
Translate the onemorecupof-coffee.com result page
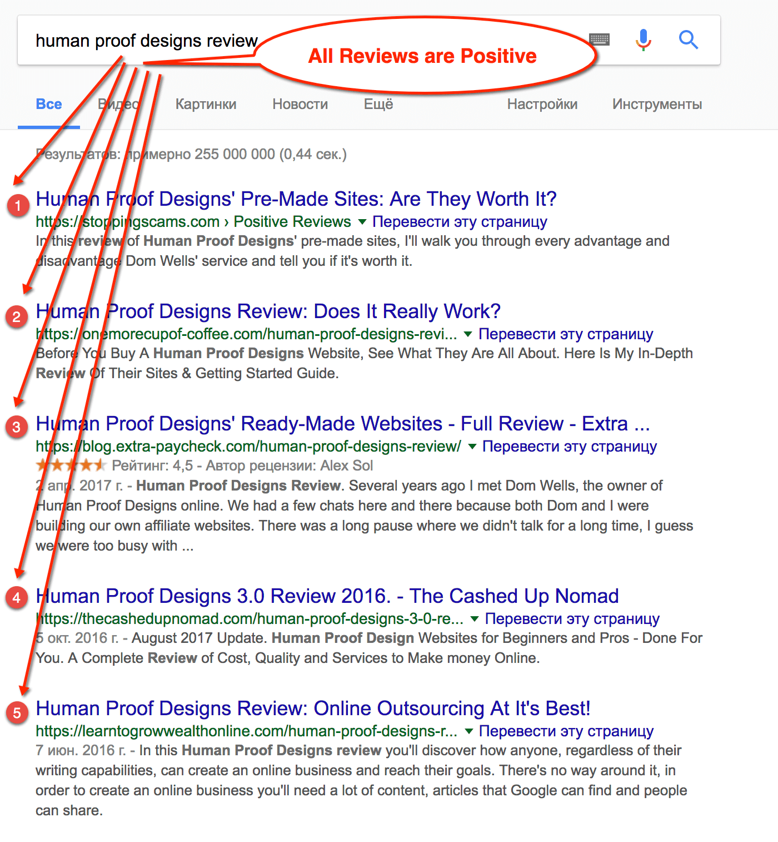(566, 334)
